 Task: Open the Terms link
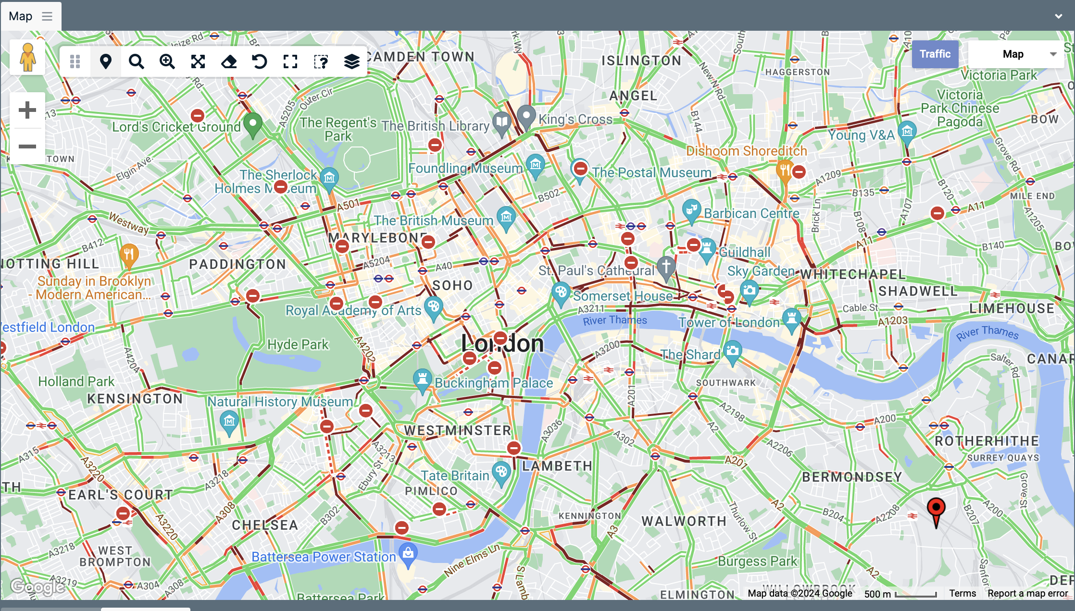click(962, 593)
